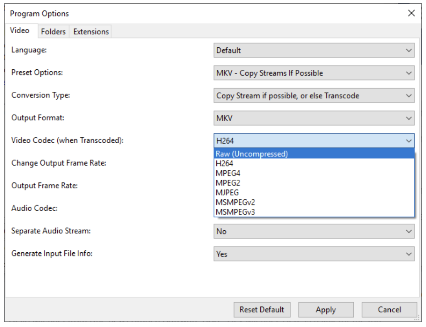Switch to the Extensions tab
The height and width of the screenshot is (327, 426).
[91, 32]
